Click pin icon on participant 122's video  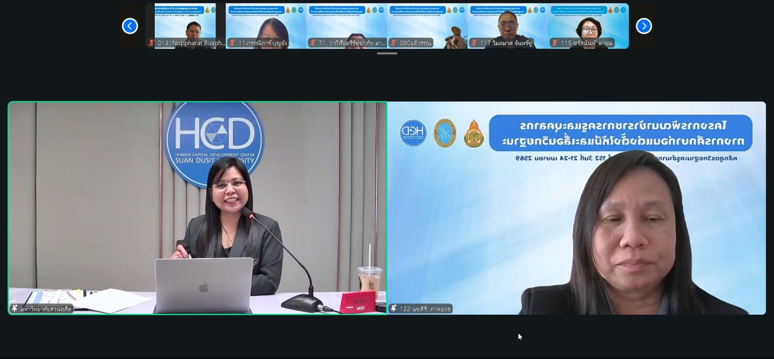[393, 308]
